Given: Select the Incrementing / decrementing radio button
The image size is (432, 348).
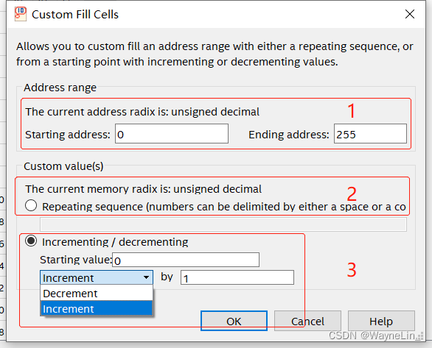Looking at the screenshot, I should point(31,241).
